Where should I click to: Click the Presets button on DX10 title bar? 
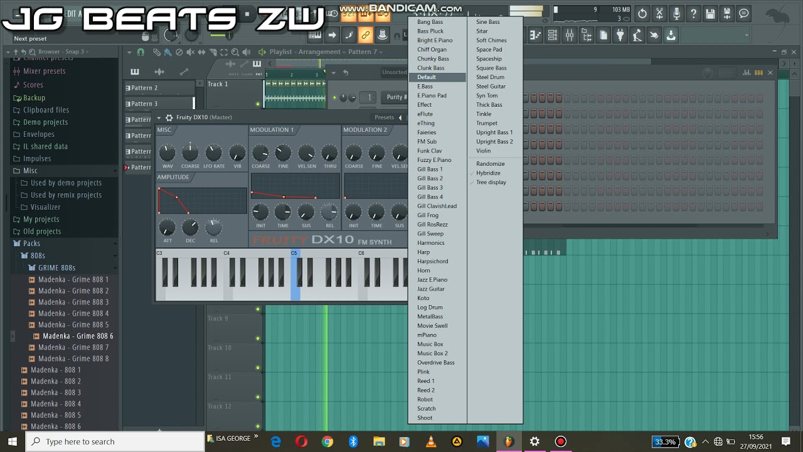384,117
